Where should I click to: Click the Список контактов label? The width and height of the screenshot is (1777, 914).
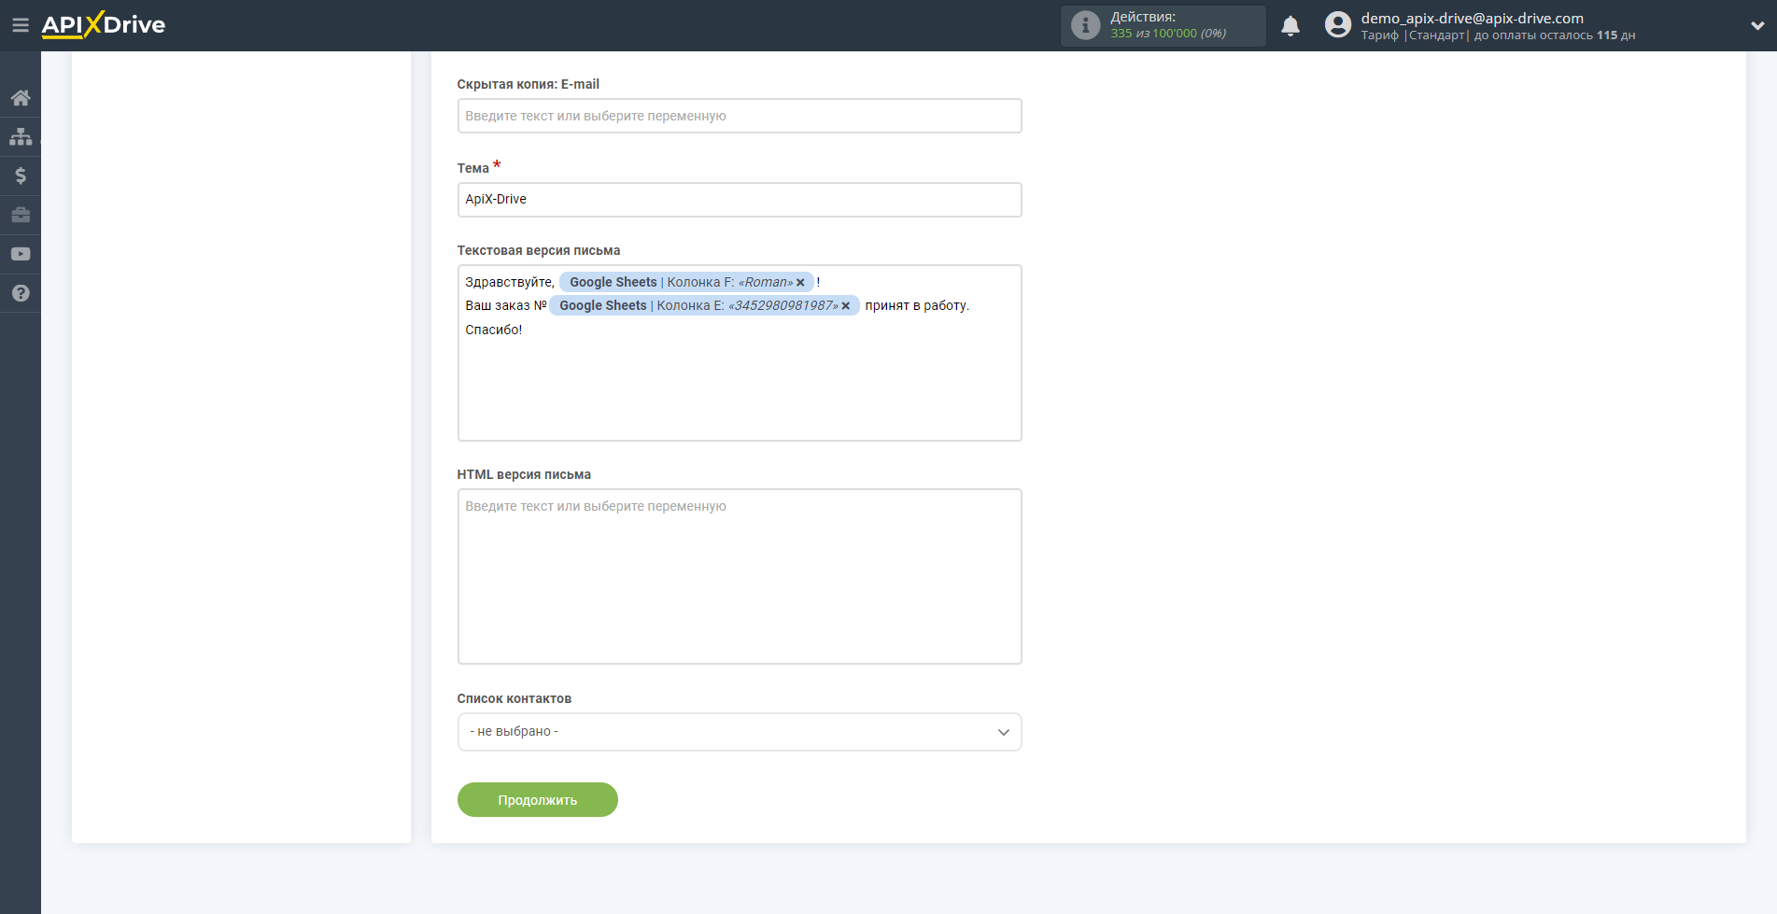click(x=515, y=698)
